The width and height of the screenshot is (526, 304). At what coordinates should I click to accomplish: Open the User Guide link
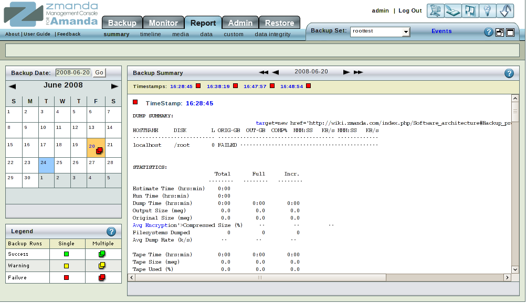[37, 34]
